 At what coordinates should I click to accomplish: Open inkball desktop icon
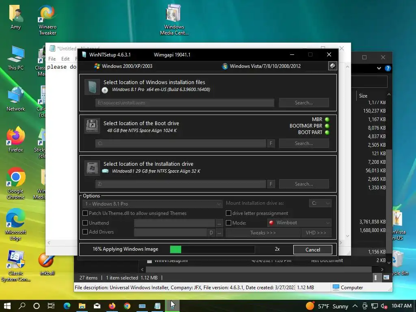(47, 263)
